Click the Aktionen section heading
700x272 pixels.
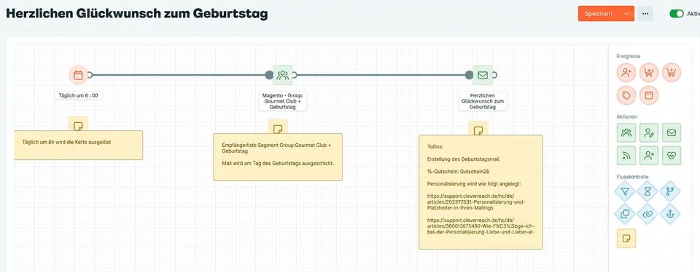(x=627, y=116)
